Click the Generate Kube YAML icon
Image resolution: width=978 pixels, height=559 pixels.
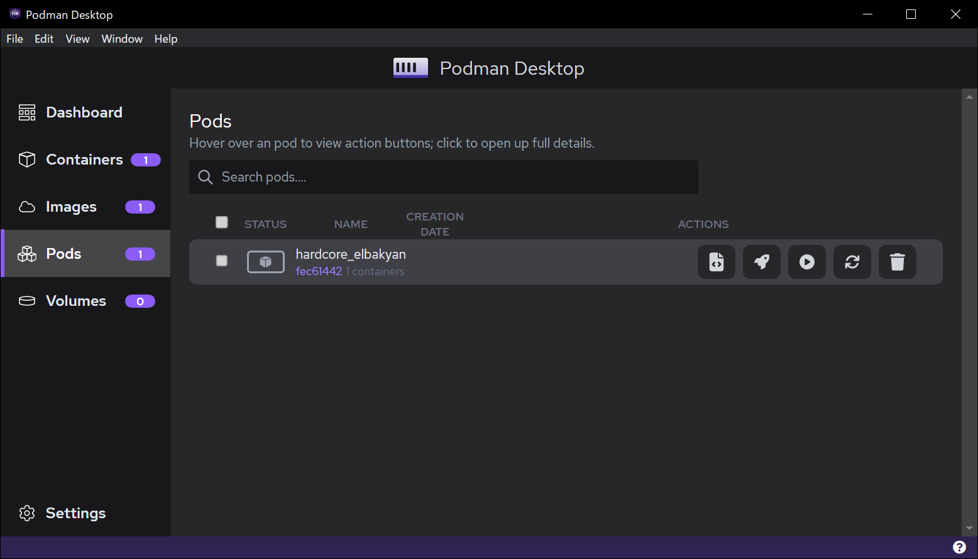(x=717, y=261)
